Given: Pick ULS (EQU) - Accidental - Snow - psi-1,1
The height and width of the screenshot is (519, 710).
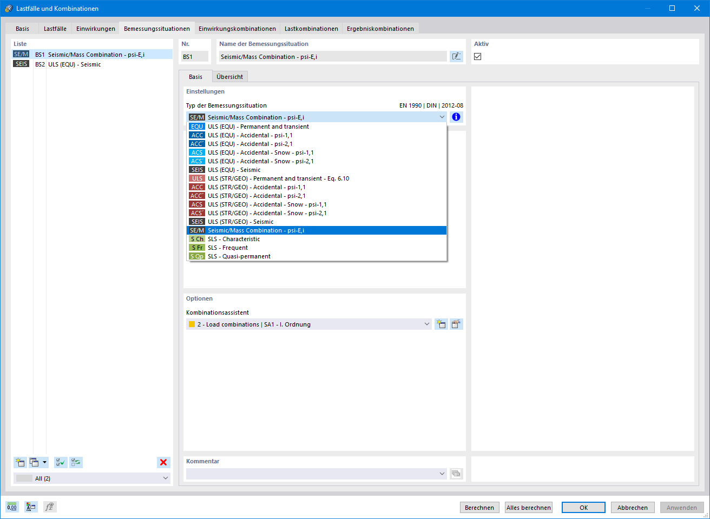Looking at the screenshot, I should 317,152.
